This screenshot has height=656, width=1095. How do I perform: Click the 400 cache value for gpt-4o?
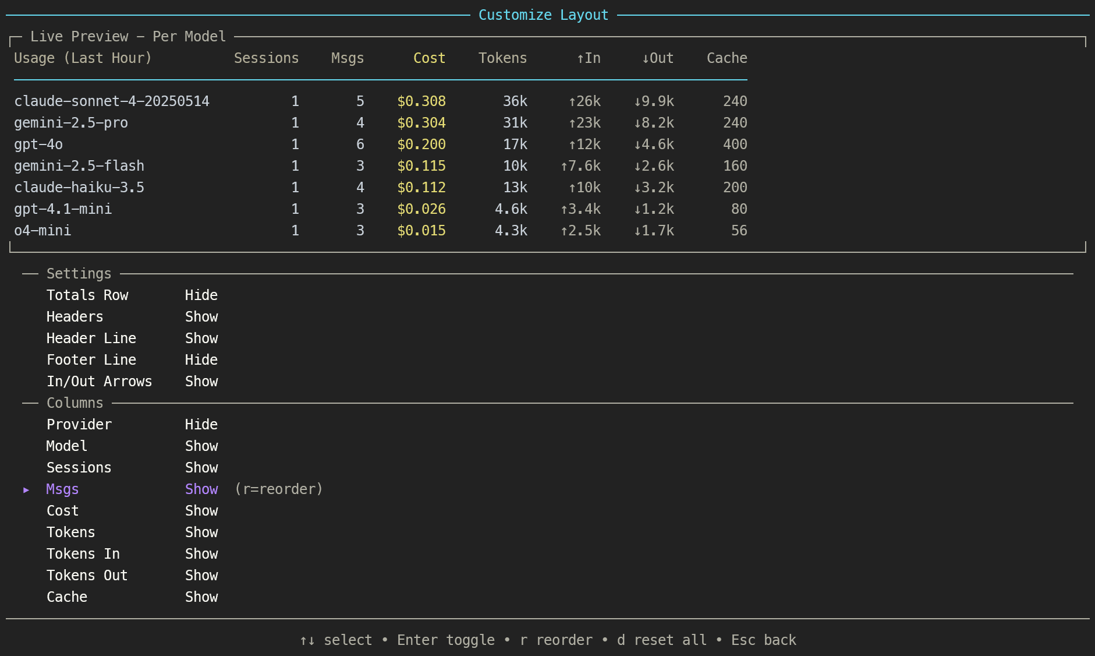coord(735,144)
